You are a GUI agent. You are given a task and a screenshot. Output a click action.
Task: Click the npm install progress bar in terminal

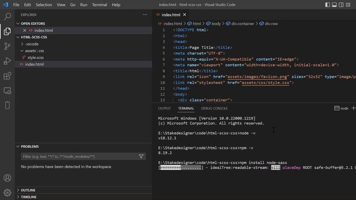[181, 168]
